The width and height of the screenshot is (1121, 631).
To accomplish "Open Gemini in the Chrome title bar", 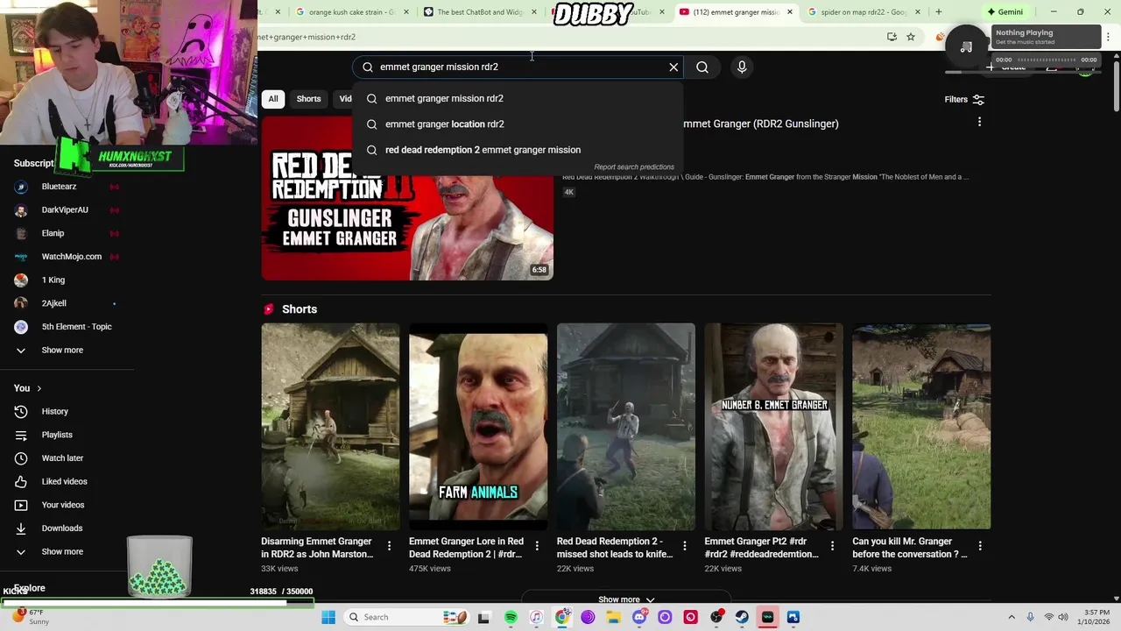I will coord(1004,11).
